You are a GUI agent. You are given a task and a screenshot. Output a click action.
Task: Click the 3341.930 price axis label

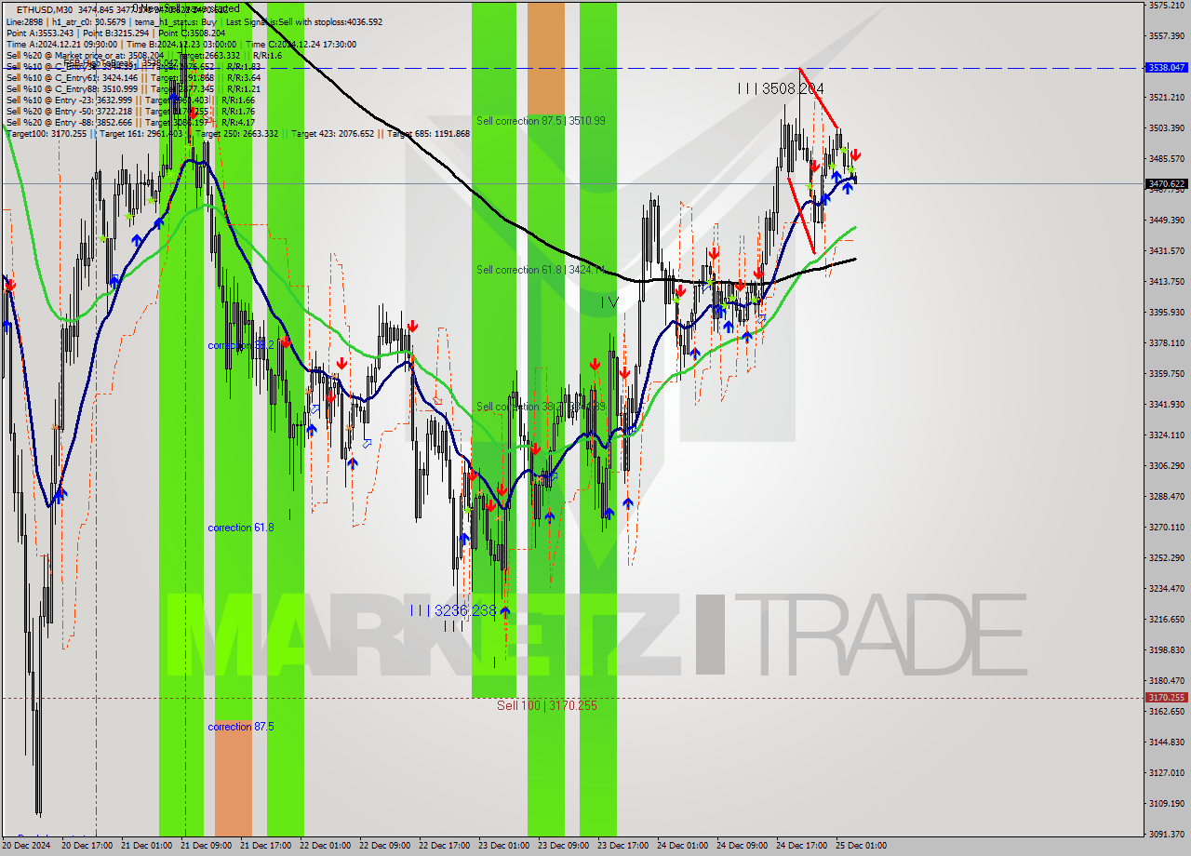1166,405
